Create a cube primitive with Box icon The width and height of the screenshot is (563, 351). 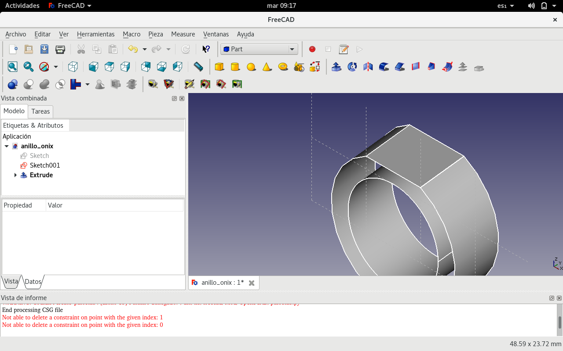point(219,67)
